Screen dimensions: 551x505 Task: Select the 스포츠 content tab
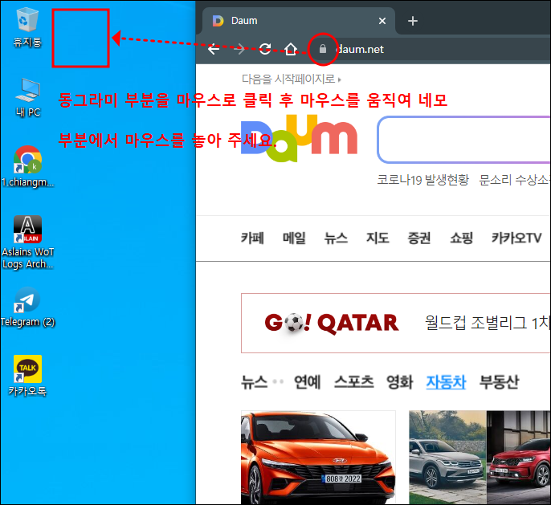pyautogui.click(x=354, y=381)
